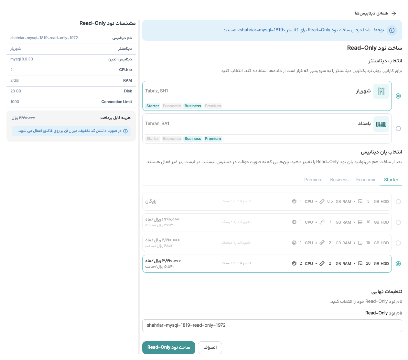
Task: Click the create Read-Only node button
Action: [x=169, y=347]
